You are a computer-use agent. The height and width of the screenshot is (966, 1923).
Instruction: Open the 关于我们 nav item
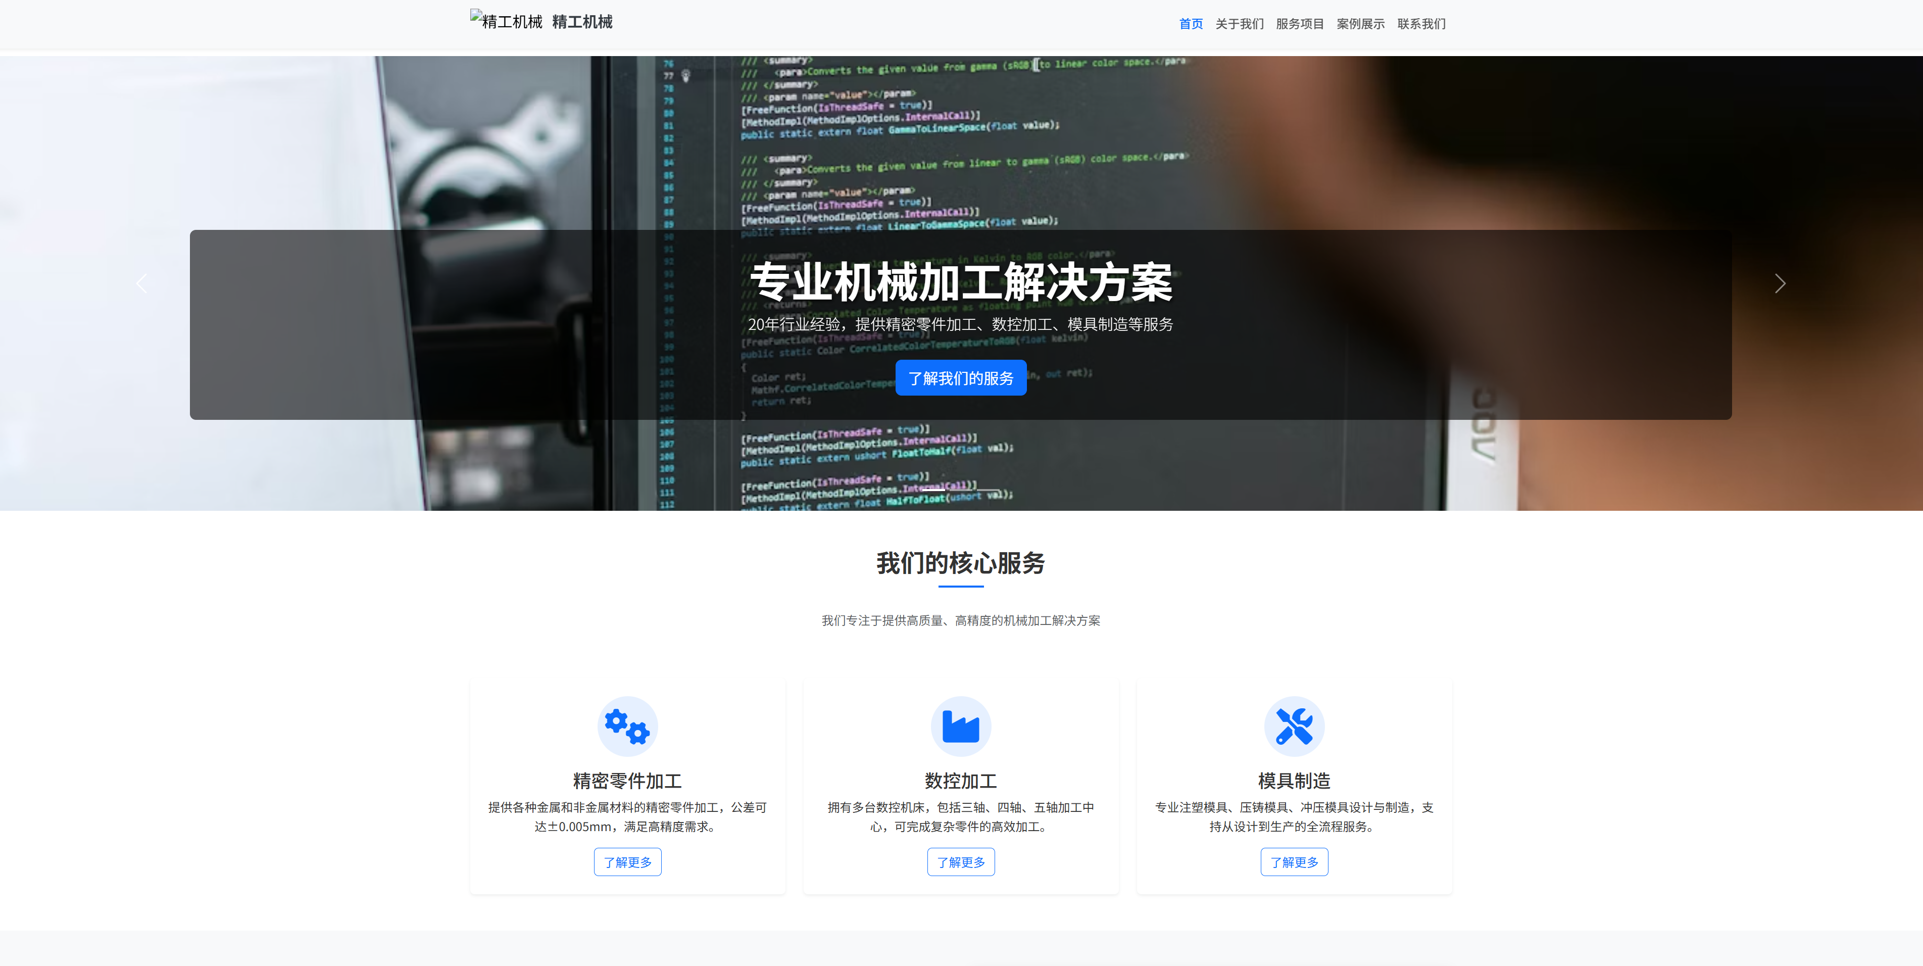click(x=1239, y=24)
